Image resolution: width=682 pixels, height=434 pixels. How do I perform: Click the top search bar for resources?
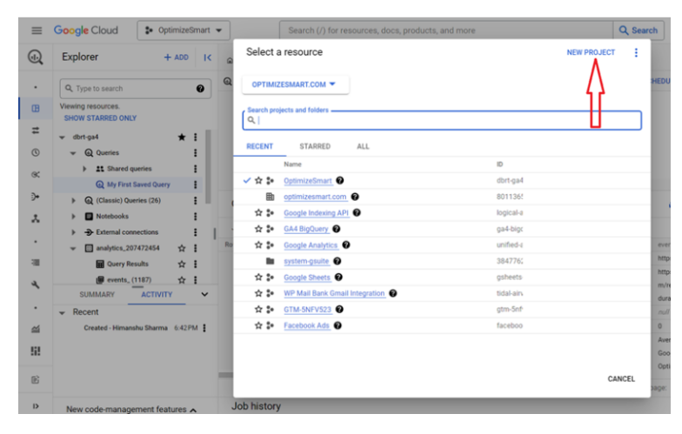coord(446,30)
